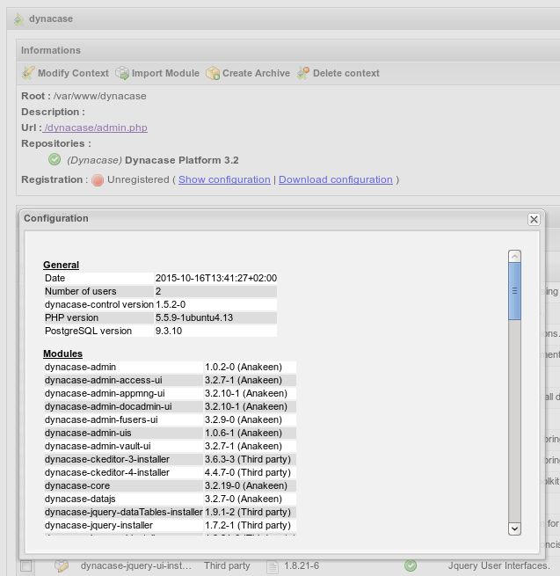Viewport: 560px width, 576px height.
Task: Click the Import Module icon
Action: [122, 73]
